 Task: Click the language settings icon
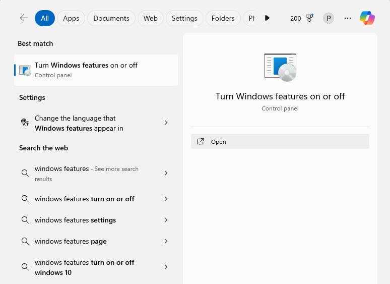25,123
